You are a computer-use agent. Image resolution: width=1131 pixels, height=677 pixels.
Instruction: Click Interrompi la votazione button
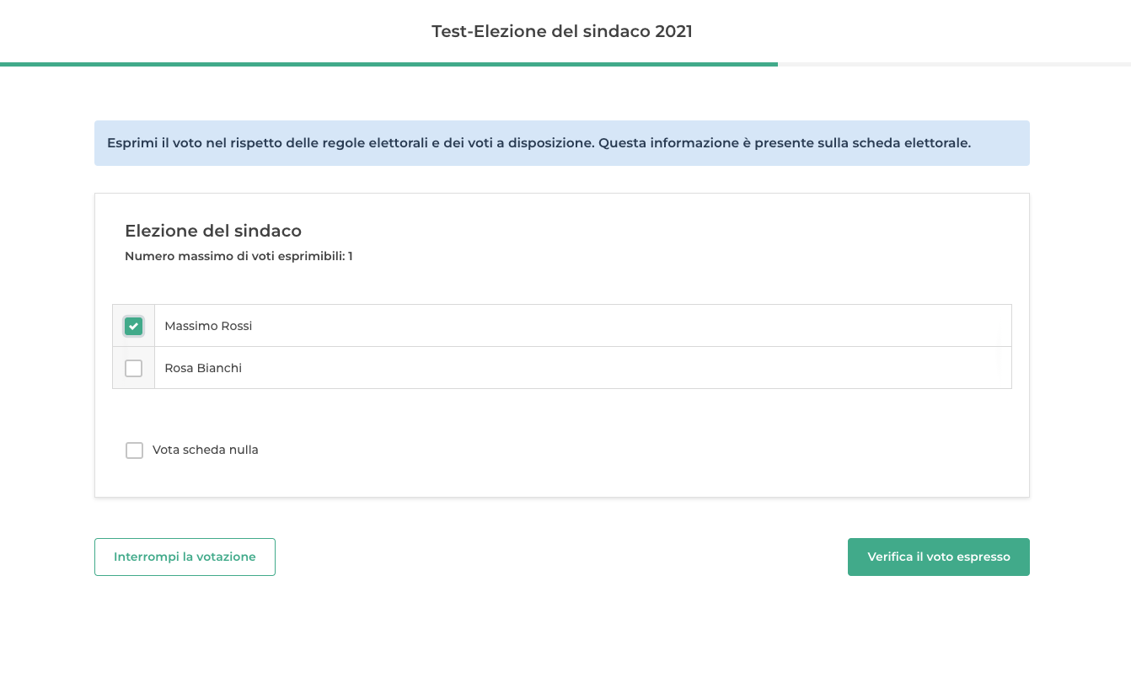click(x=185, y=557)
